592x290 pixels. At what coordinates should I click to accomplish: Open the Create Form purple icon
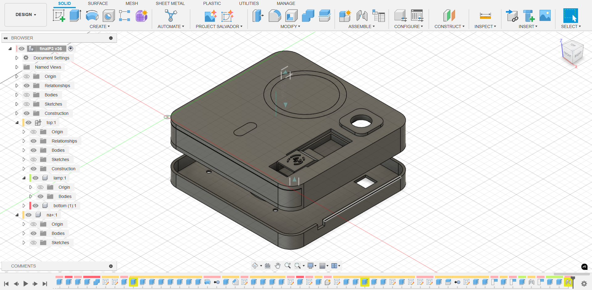coord(142,16)
